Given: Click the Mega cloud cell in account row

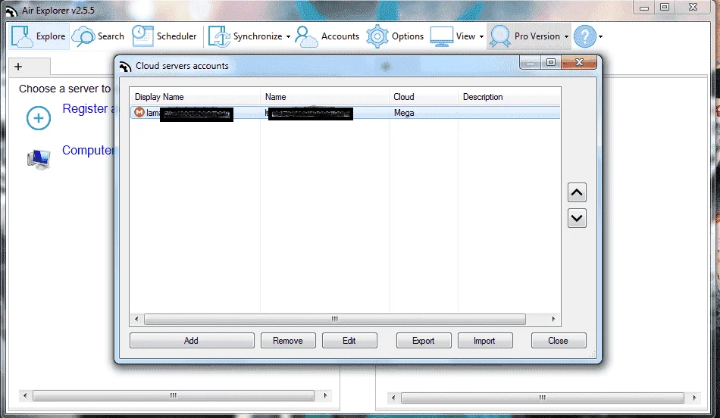Looking at the screenshot, I should (404, 113).
